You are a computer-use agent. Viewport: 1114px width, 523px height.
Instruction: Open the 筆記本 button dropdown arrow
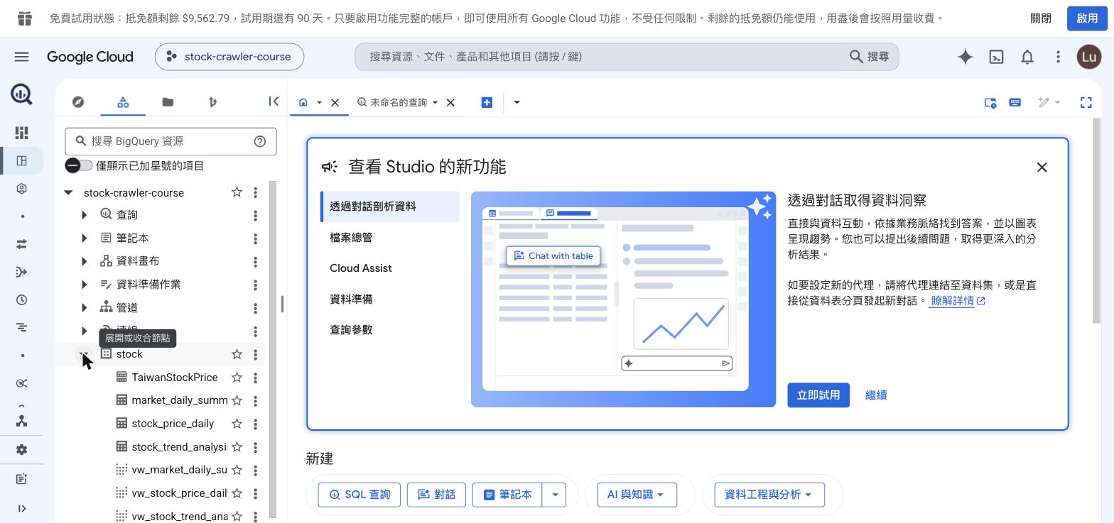coord(554,495)
